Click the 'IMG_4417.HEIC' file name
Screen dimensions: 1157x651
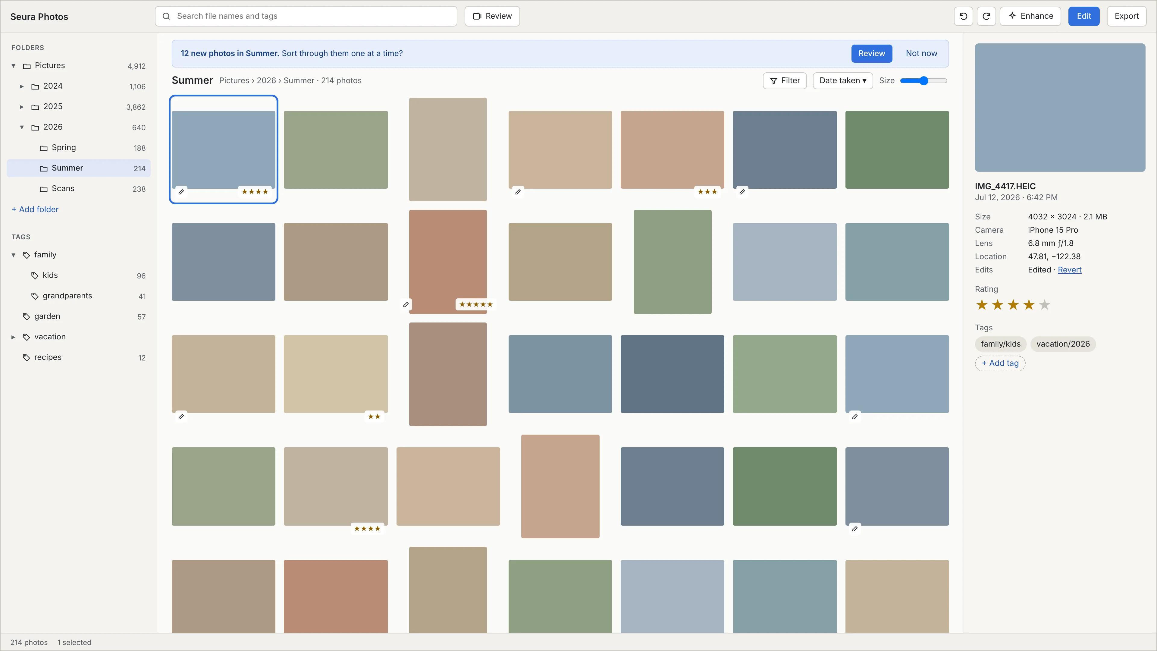[1005, 187]
